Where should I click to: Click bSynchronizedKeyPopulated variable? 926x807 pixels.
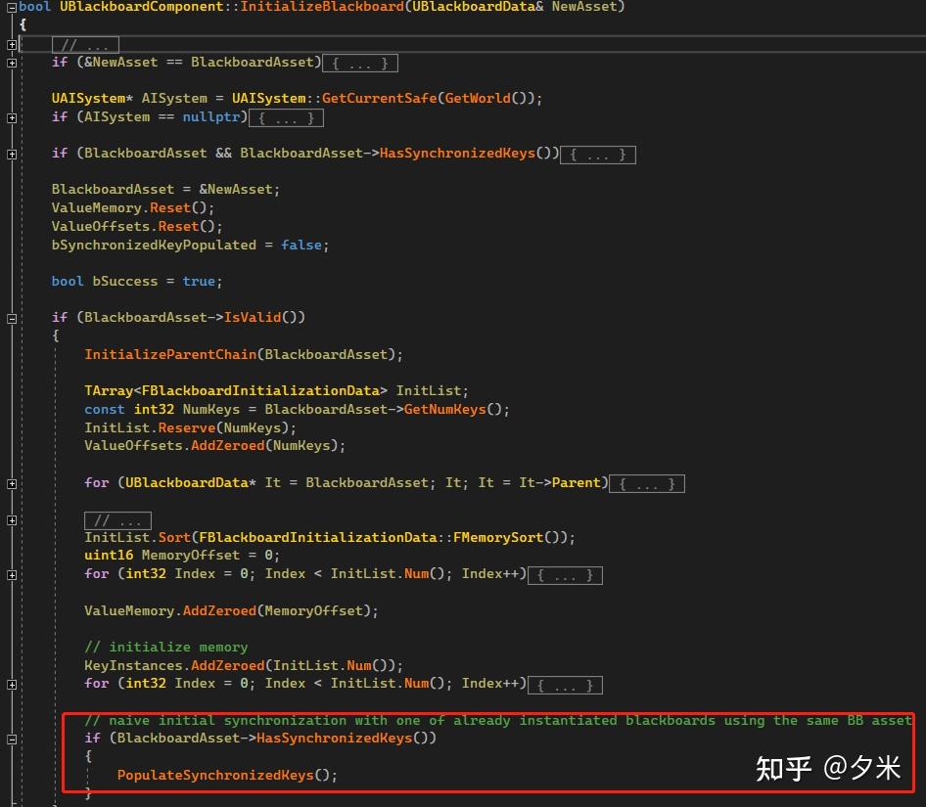click(154, 245)
